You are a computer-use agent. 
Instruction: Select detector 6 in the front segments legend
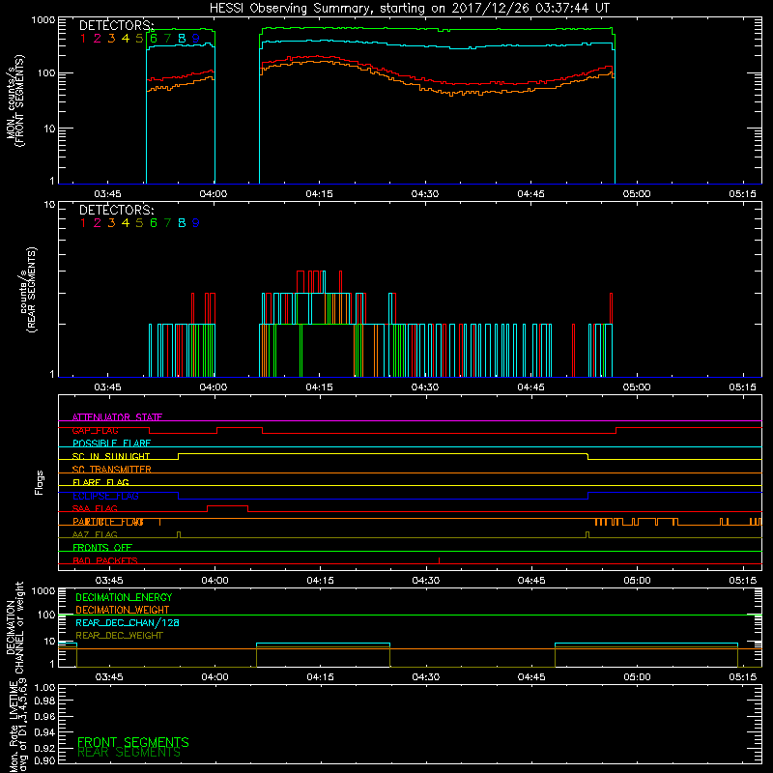point(154,39)
